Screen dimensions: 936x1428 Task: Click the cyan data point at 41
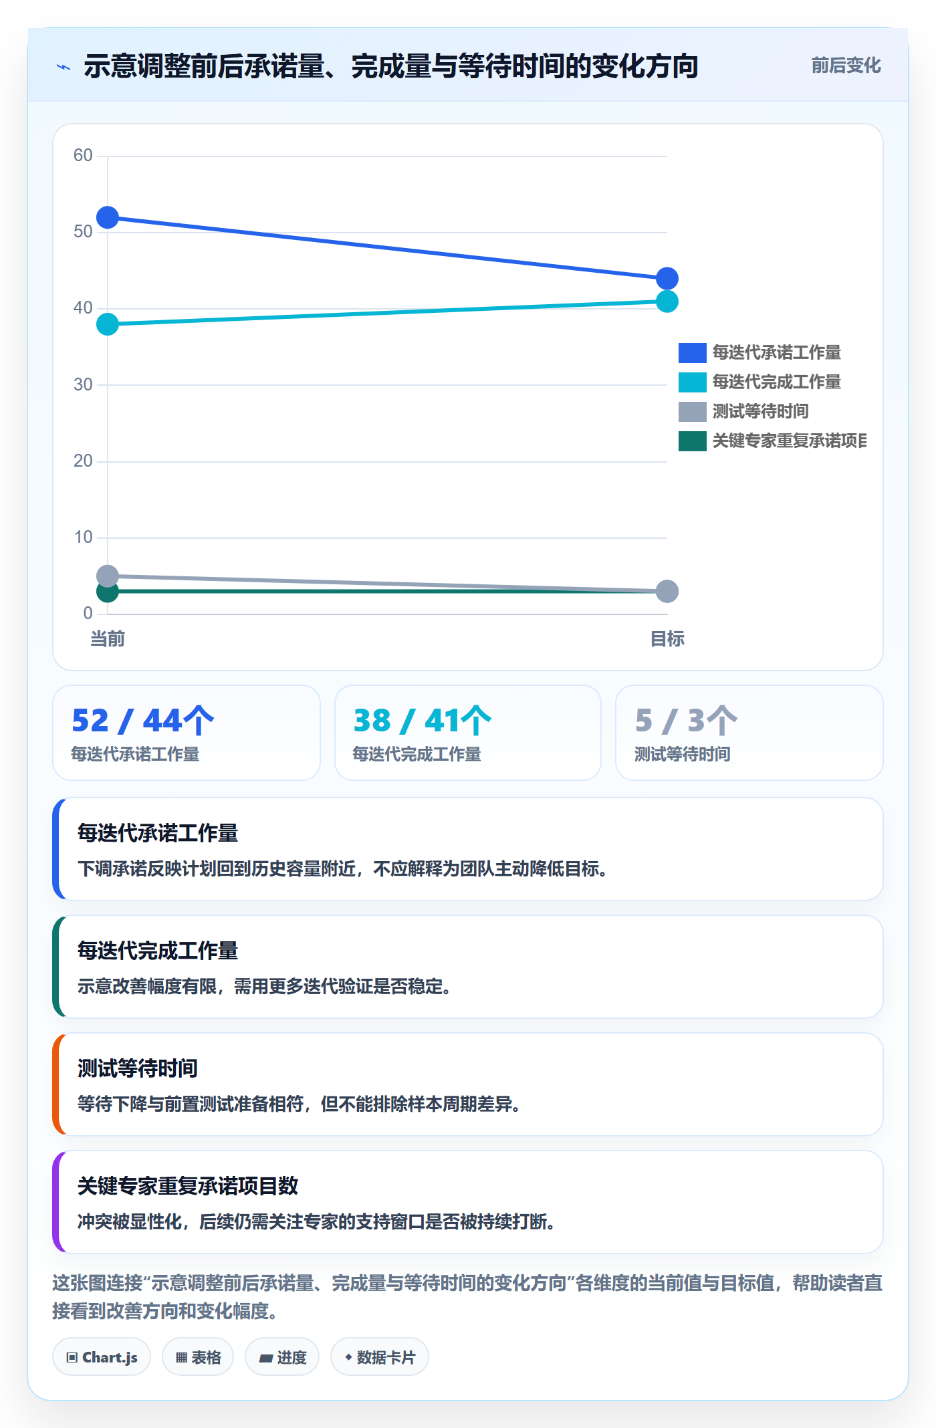(x=667, y=302)
